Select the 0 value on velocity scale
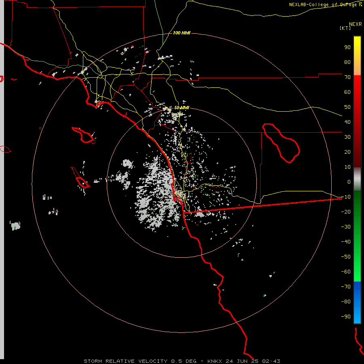364x364 pixels. tap(349, 182)
